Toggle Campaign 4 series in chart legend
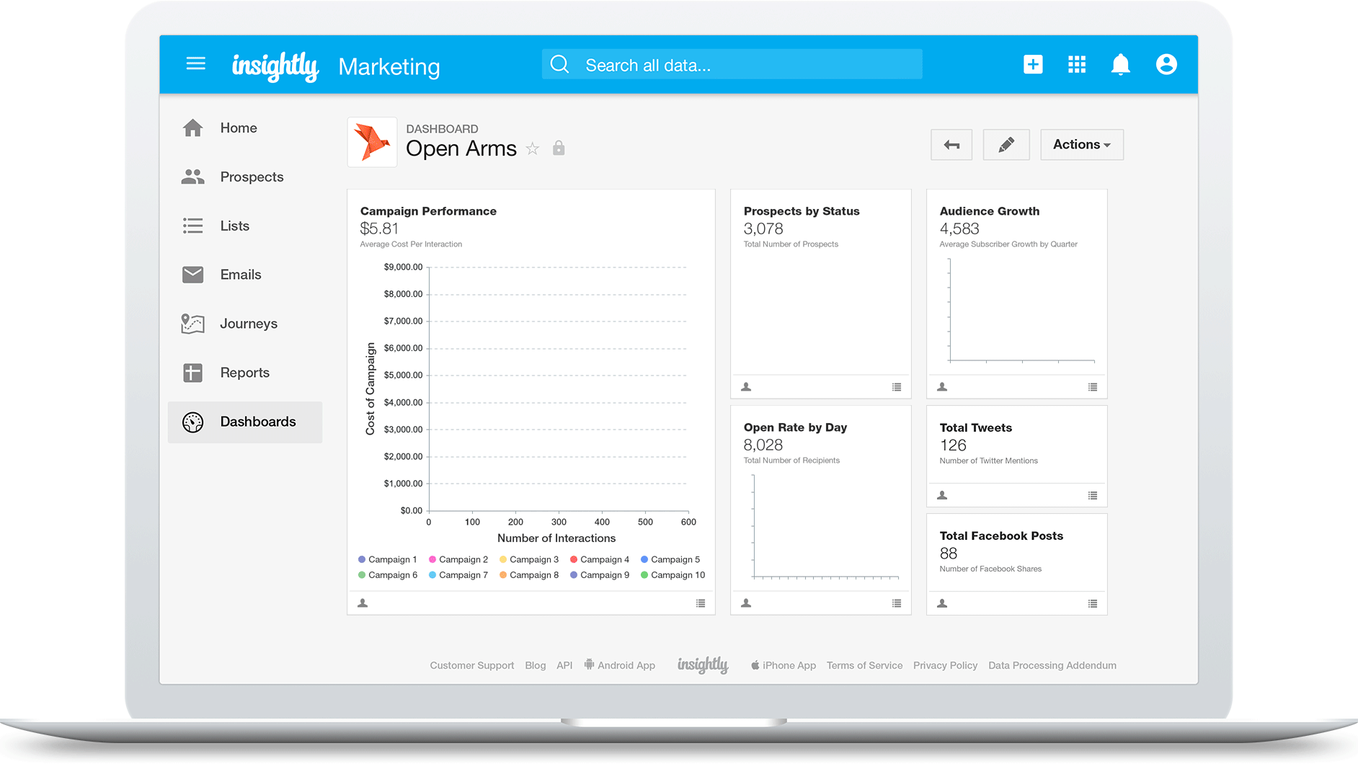Screen dimensions: 1358x764 [599, 559]
